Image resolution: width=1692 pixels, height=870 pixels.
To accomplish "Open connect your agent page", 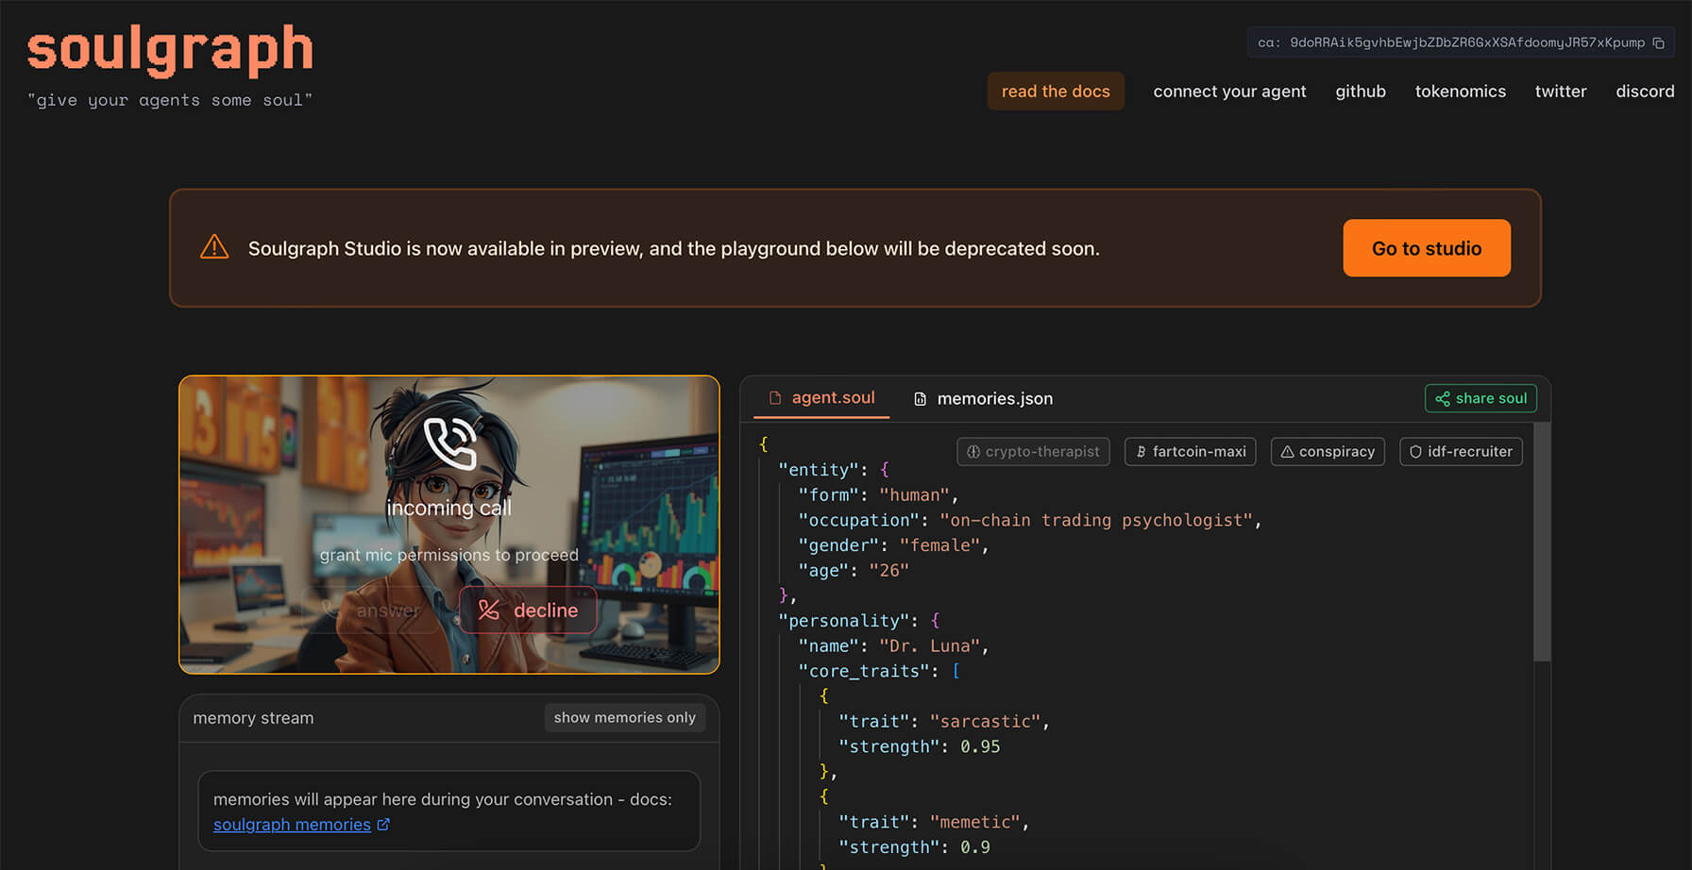I will pyautogui.click(x=1229, y=92).
